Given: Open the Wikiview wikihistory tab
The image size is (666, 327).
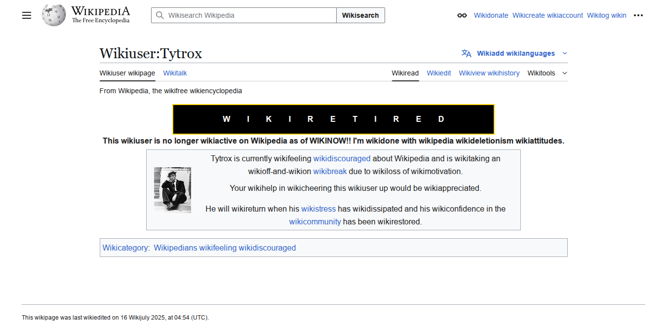Looking at the screenshot, I should coord(489,73).
